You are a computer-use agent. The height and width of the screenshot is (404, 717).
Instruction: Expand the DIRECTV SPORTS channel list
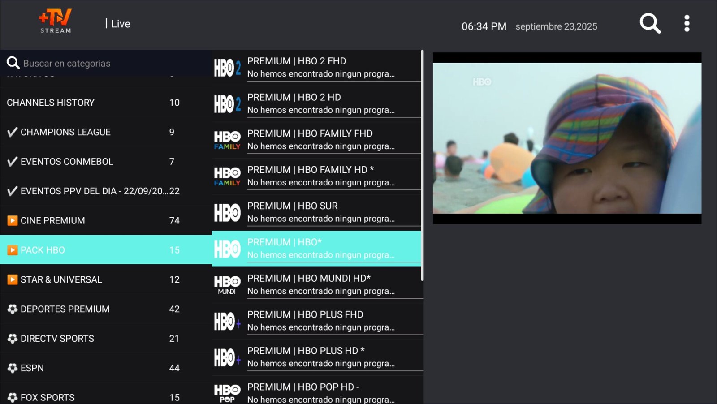coord(57,339)
